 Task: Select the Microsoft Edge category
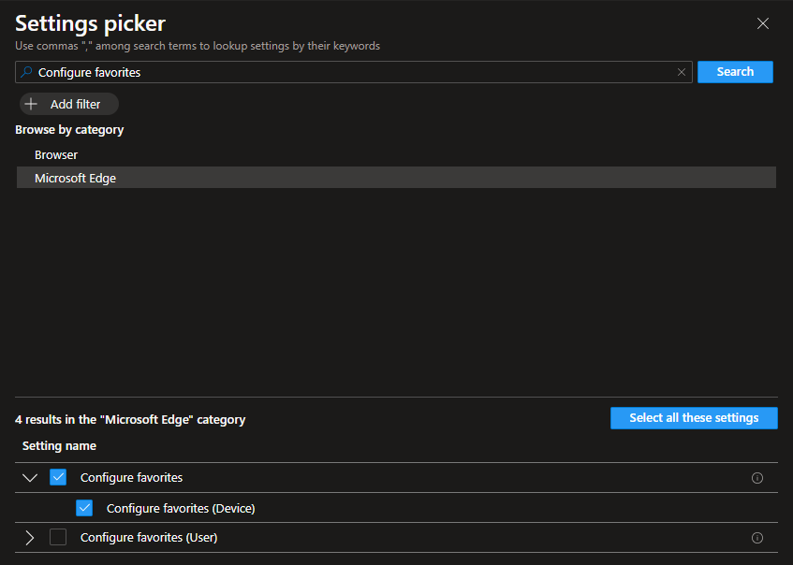[75, 178]
